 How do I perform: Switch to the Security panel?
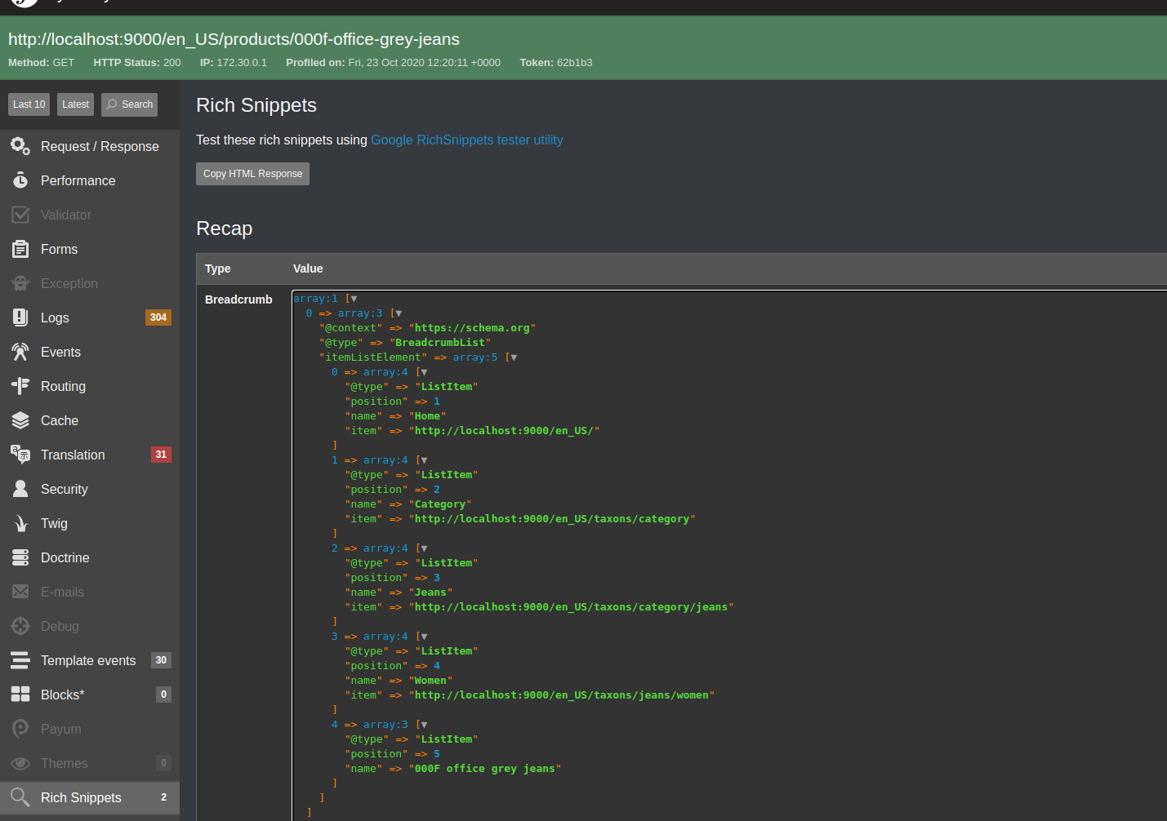pyautogui.click(x=64, y=489)
